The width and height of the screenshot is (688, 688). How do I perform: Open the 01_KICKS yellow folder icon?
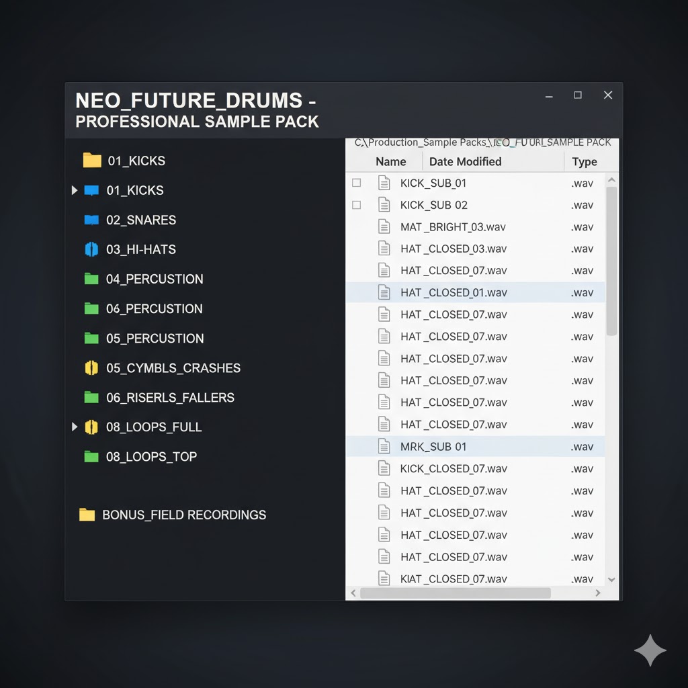coord(91,160)
